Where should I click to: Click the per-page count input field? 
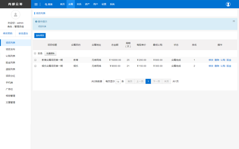point(118,81)
